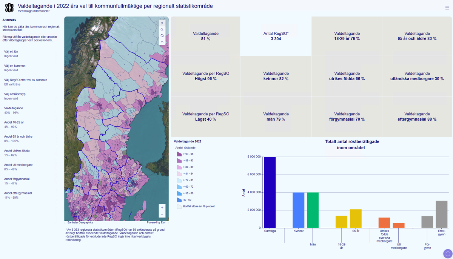
Task: Zoom in on the map
Action: click(x=162, y=208)
